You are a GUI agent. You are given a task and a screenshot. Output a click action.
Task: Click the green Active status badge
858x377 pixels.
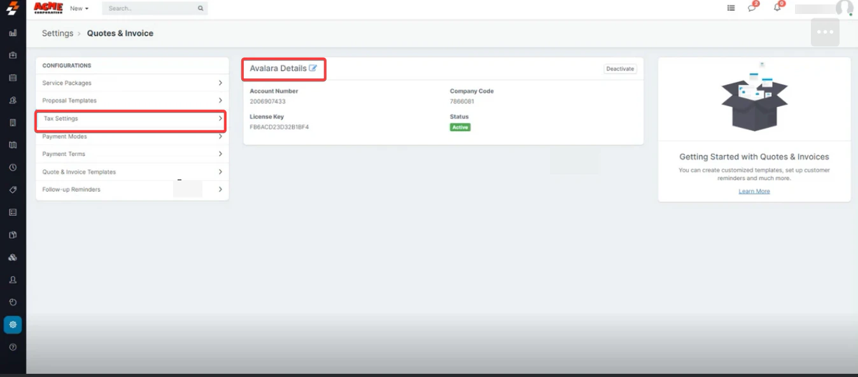click(460, 127)
